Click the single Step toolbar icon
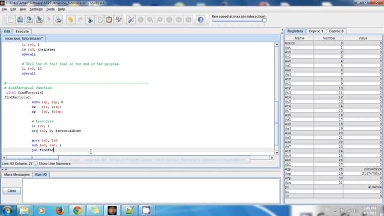 150,20
